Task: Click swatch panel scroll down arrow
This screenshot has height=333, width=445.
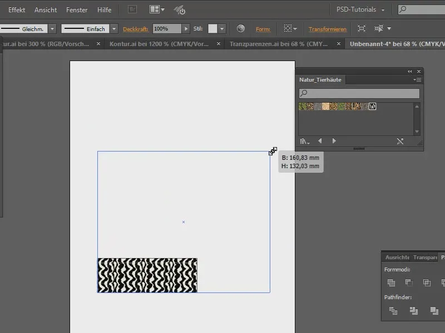Action: pos(417,132)
